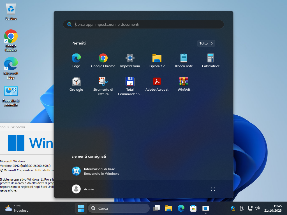The image size is (287, 215).
Task: Open WinRAR from pinned apps
Action: pos(184,84)
